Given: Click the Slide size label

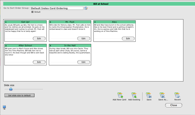Looking at the screenshot, I should [9, 85].
